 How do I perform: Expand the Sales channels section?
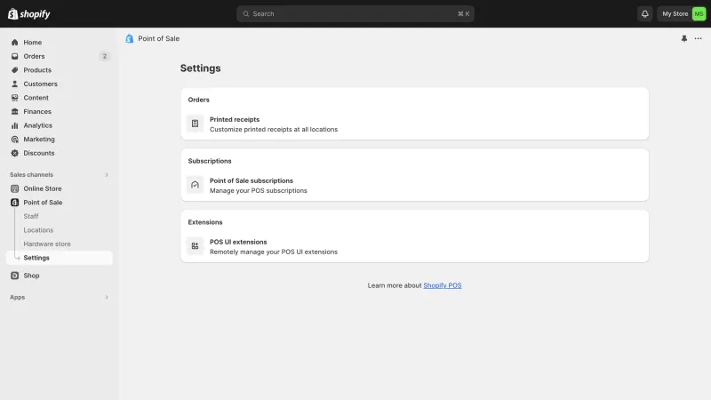[x=107, y=174]
